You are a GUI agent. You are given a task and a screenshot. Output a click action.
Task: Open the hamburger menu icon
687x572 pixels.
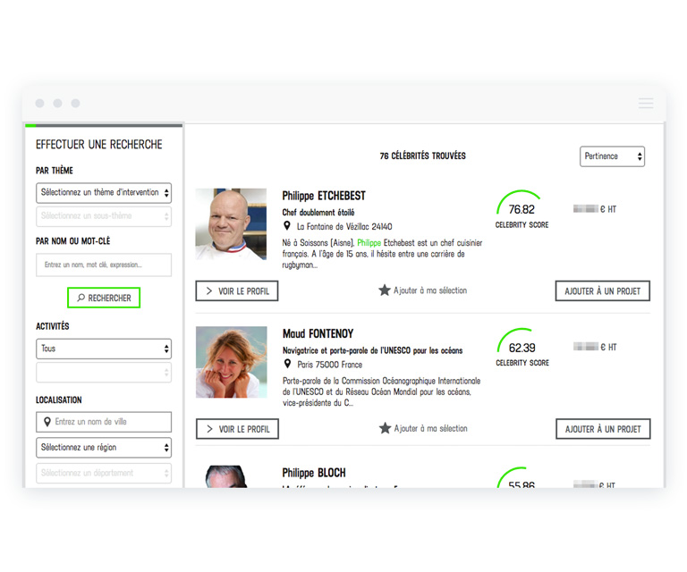[645, 104]
